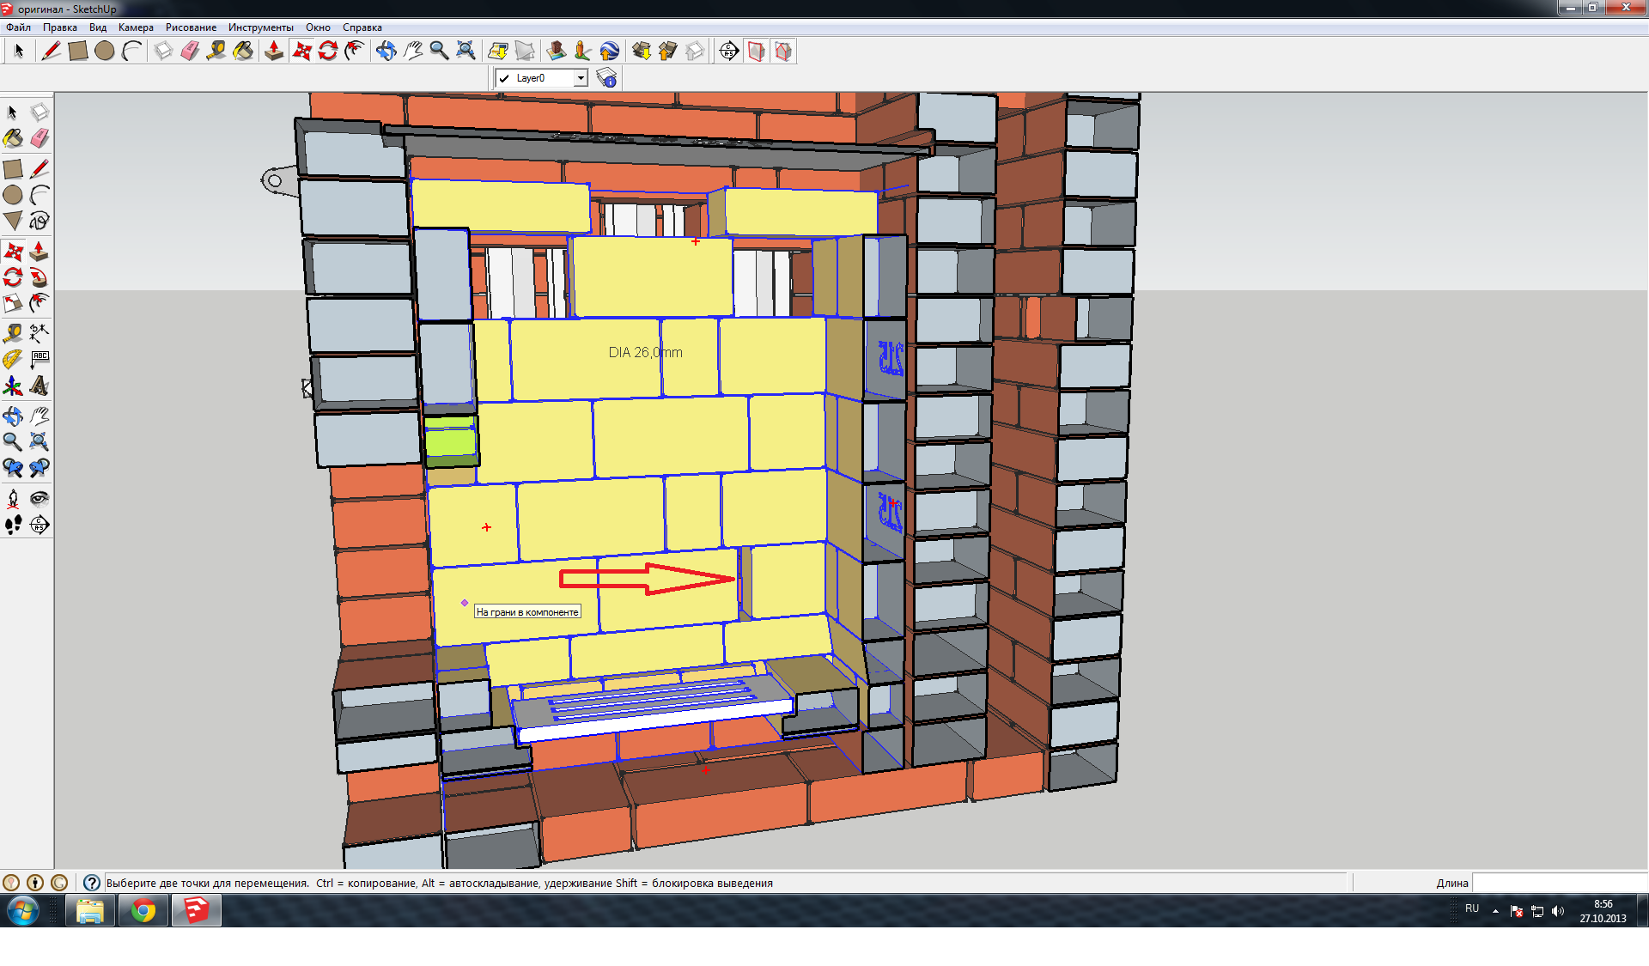Activate the Walk tool footprints icon
1649x966 pixels.
13,525
